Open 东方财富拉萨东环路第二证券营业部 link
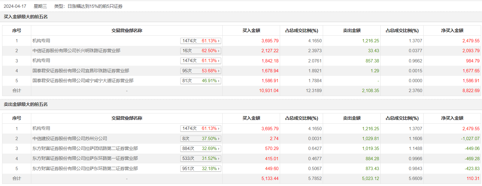This screenshot has width=482, height=186. coord(85,169)
